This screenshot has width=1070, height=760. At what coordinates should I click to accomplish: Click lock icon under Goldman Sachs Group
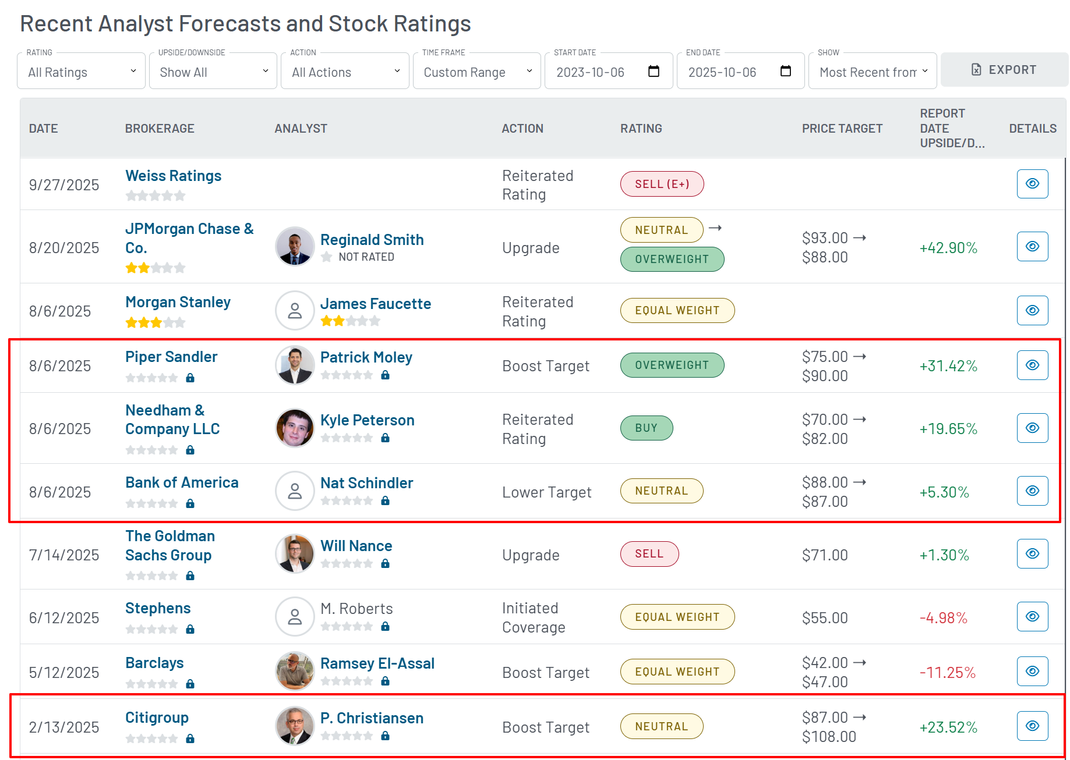(x=190, y=576)
